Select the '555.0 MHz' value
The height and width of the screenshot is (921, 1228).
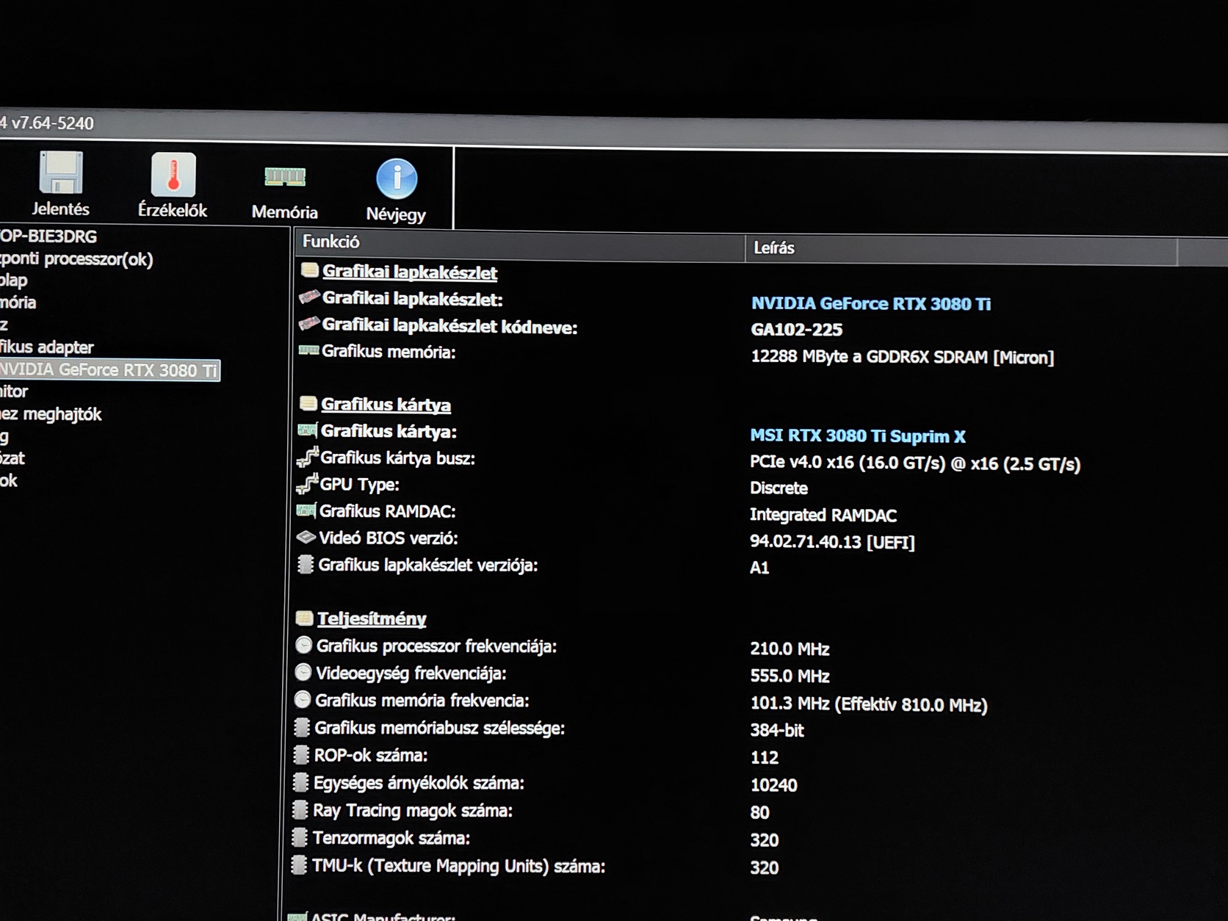[x=790, y=676]
